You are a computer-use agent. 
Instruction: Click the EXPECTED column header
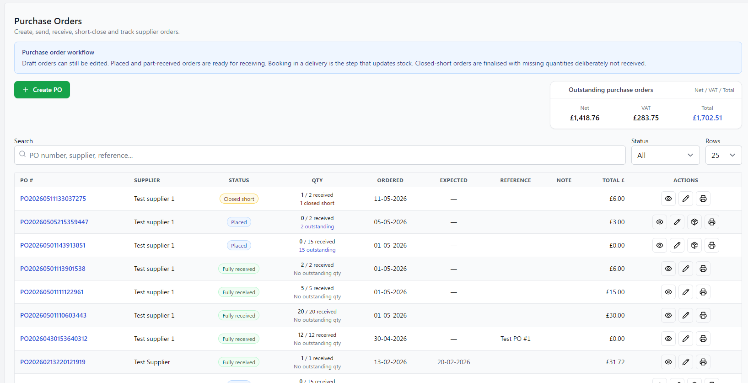(x=454, y=180)
